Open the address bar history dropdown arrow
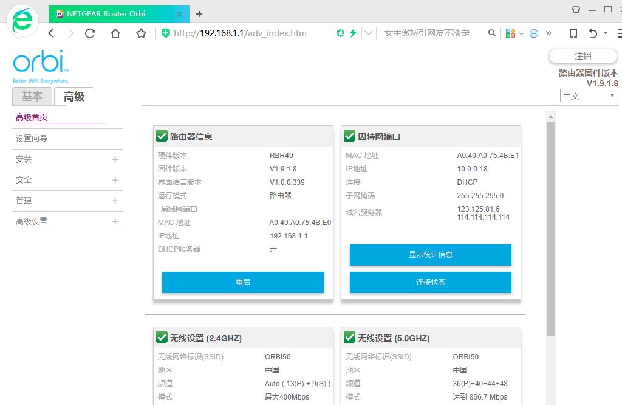Image resolution: width=622 pixels, height=405 pixels. coord(369,33)
